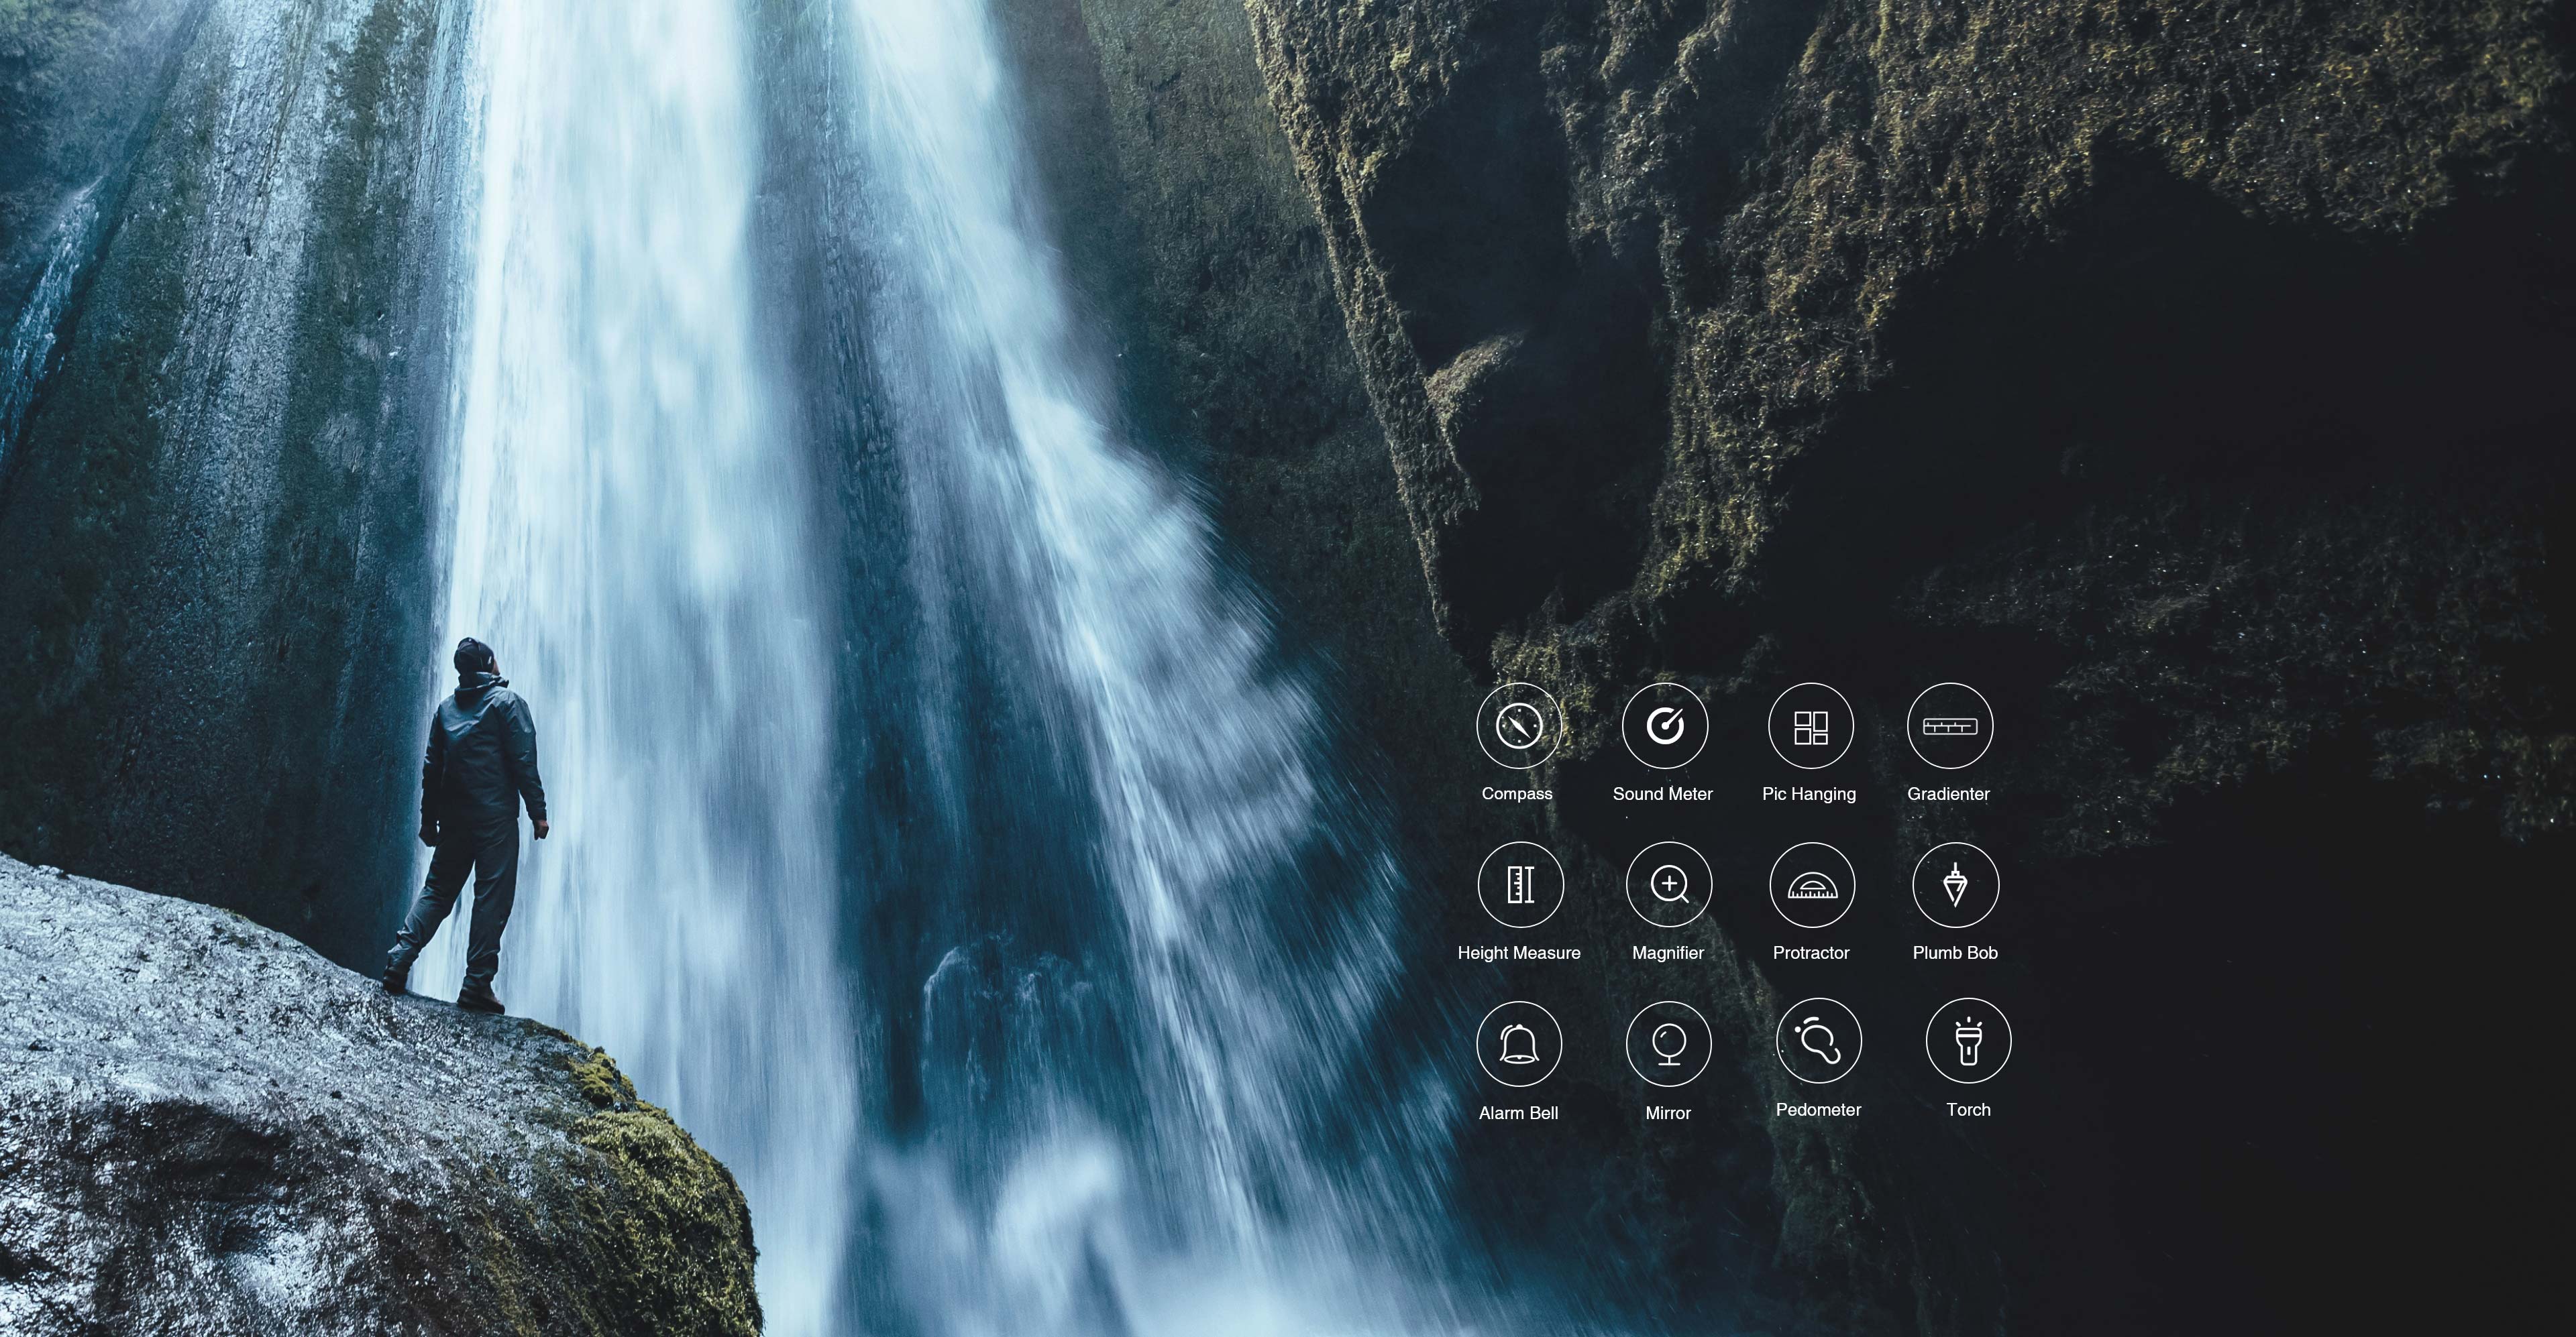Activate the Alarm Bell icon
Image resolution: width=2576 pixels, height=1337 pixels.
[1518, 1044]
